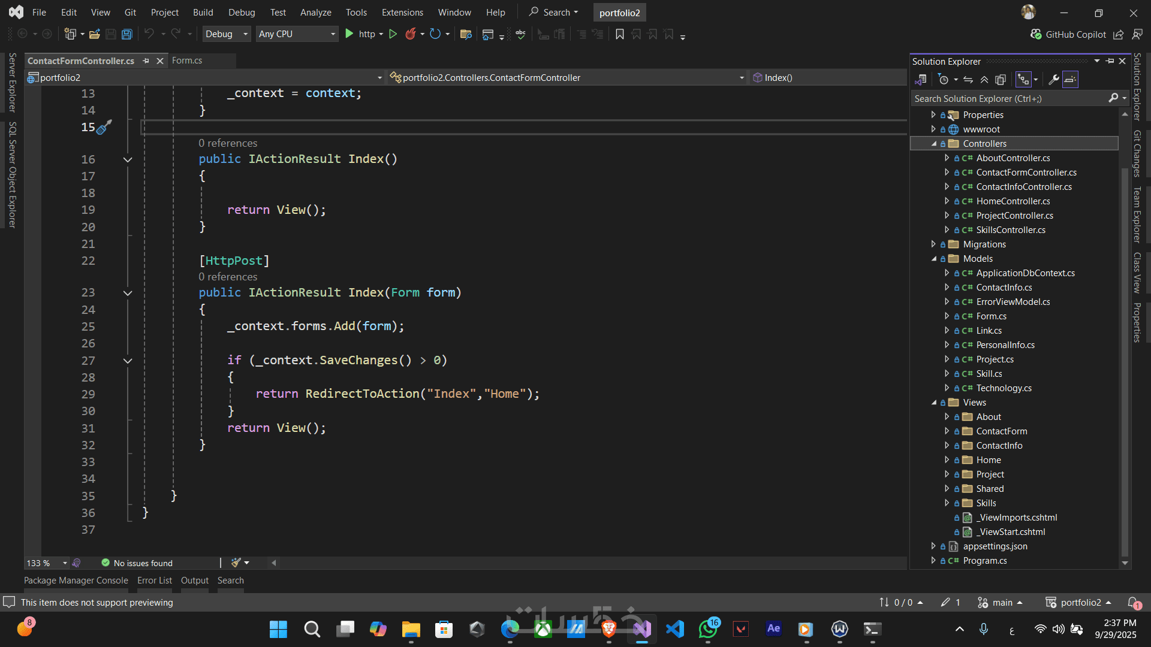Open the Build menu
This screenshot has height=647, width=1151.
point(203,12)
